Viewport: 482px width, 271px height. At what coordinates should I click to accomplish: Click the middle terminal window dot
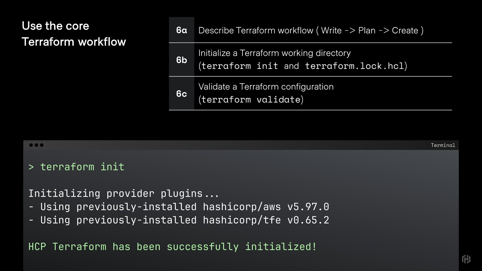pos(36,145)
